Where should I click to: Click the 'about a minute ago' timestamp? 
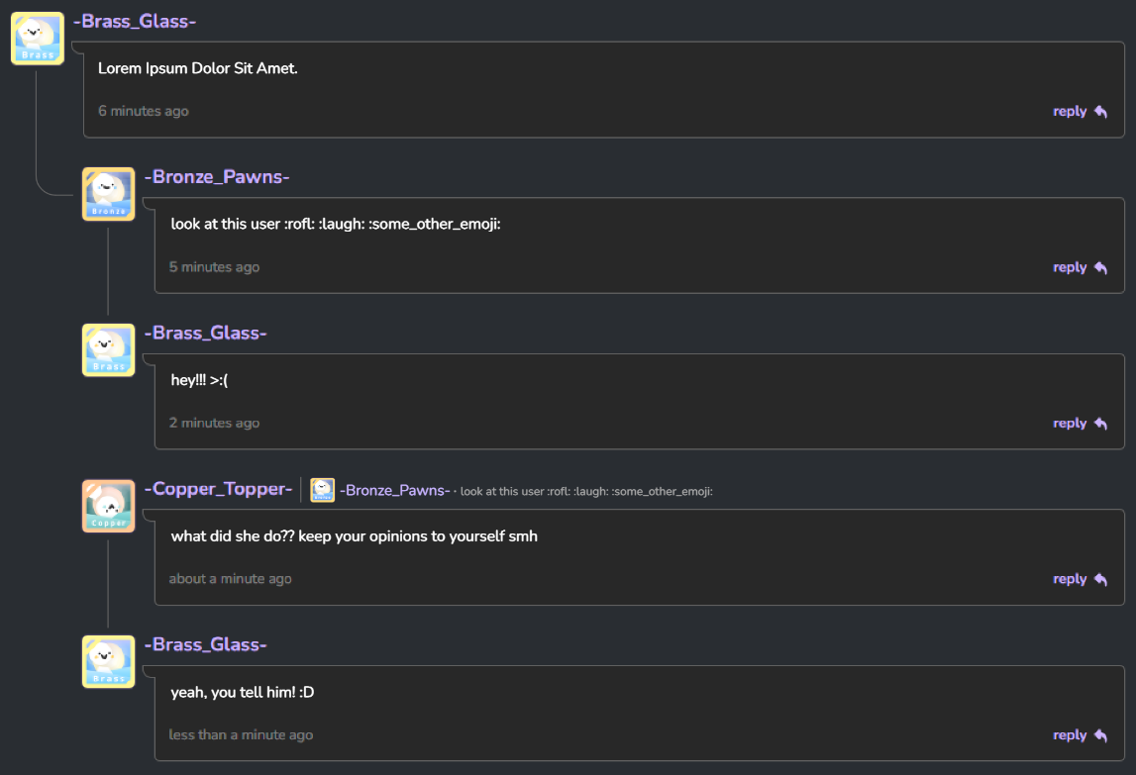coord(231,579)
